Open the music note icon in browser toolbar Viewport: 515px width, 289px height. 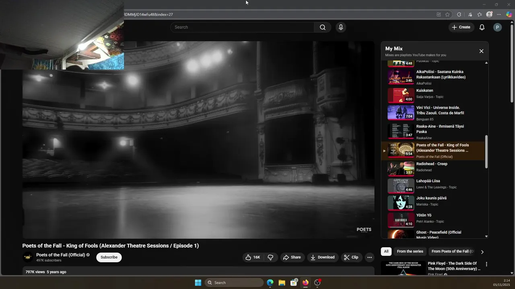pyautogui.click(x=470, y=14)
